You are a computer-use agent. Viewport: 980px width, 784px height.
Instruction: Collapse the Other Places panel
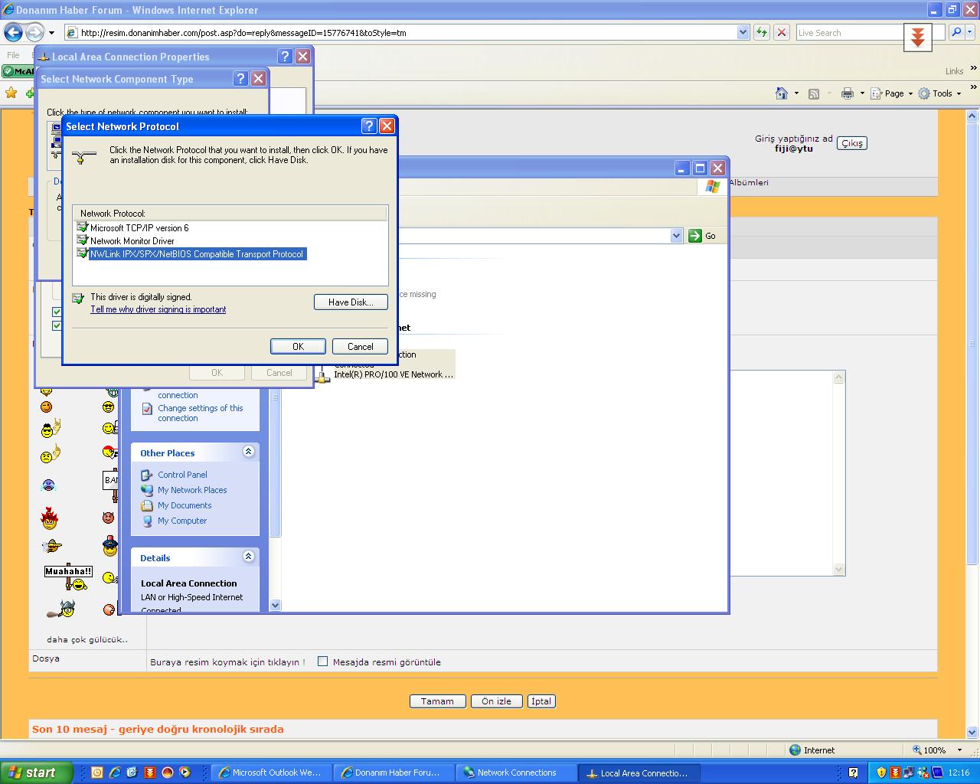click(248, 452)
